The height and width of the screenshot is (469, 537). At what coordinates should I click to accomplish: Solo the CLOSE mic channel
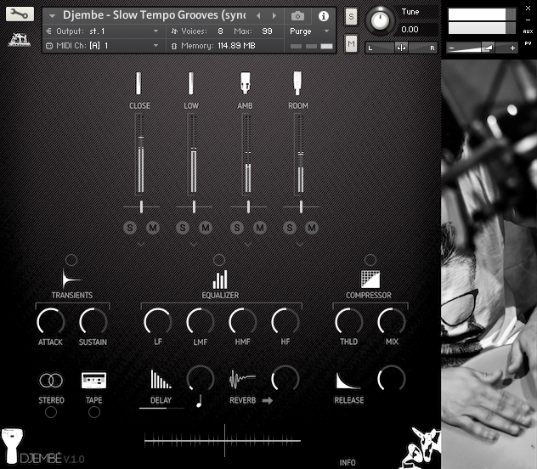point(130,228)
